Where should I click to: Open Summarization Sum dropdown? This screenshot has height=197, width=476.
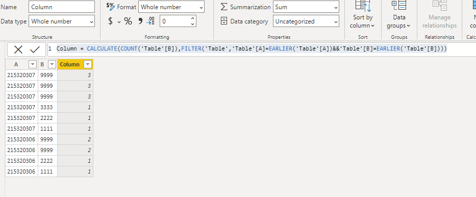point(306,7)
